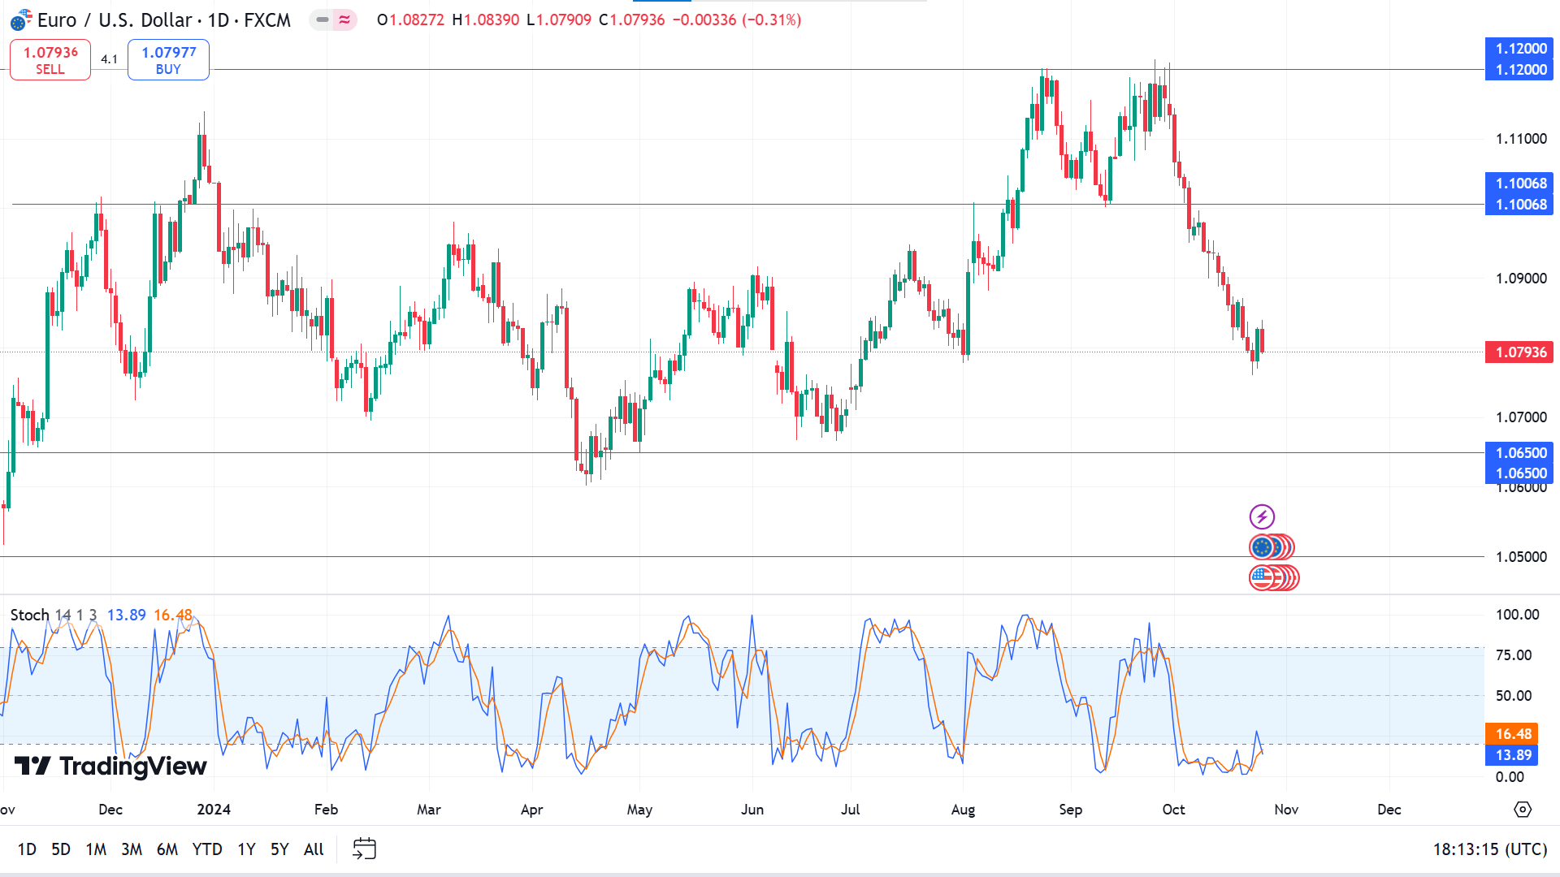
Task: Click the TradingView logo
Action: point(110,766)
